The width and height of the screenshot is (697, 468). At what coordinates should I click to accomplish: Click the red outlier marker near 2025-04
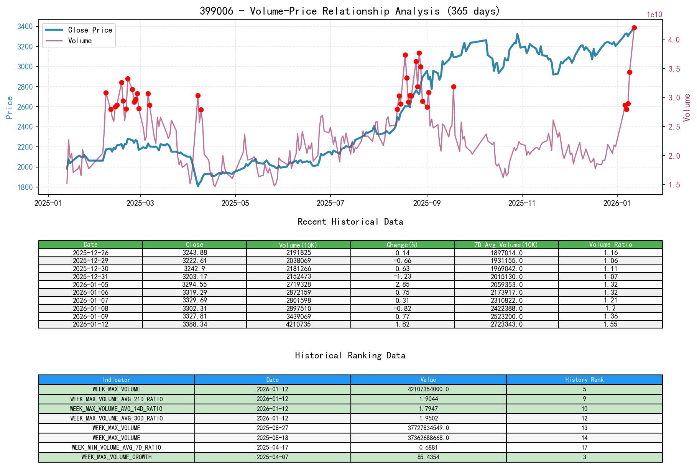click(198, 95)
